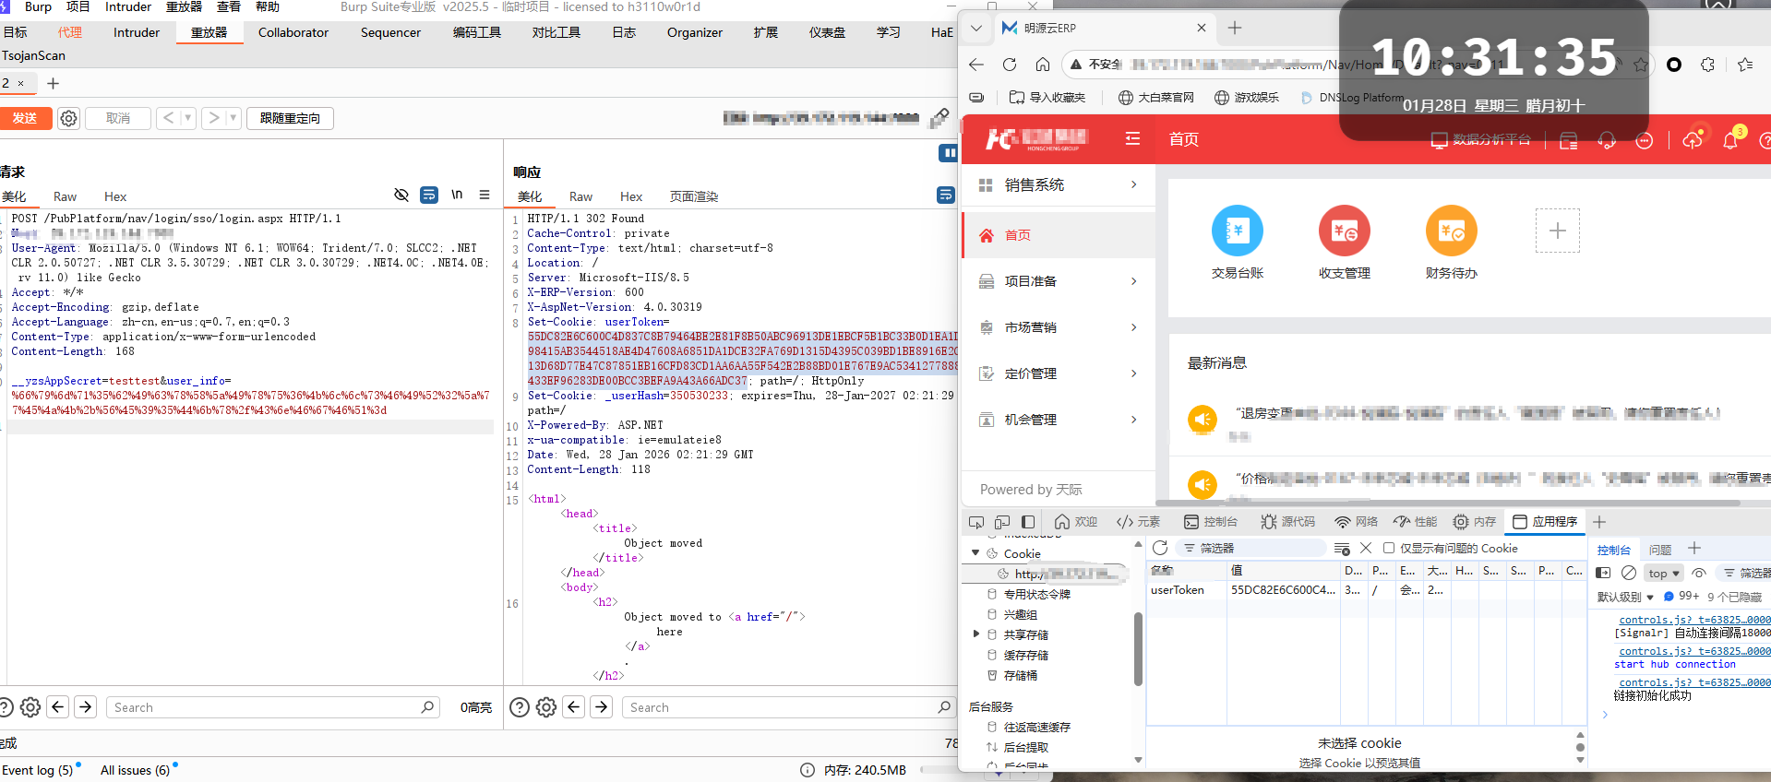Switch to the Collaborator tab in Burp
The height and width of the screenshot is (782, 1771).
click(x=293, y=32)
